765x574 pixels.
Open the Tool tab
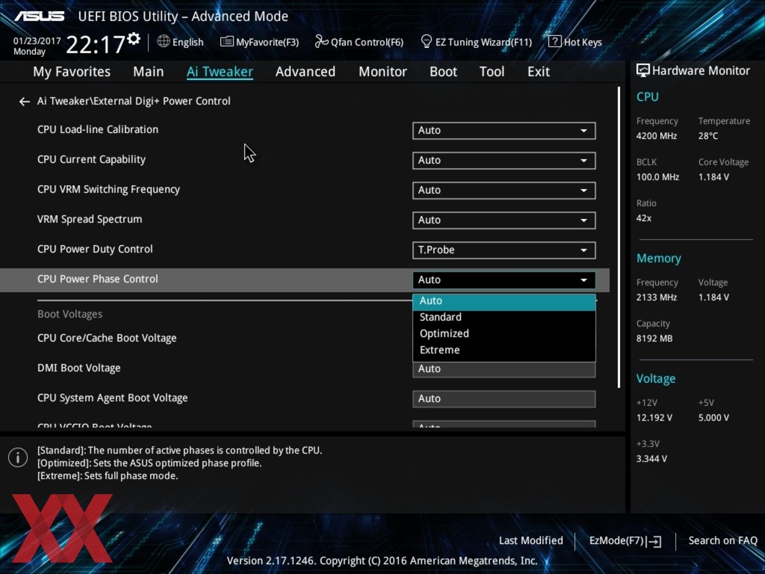(492, 71)
